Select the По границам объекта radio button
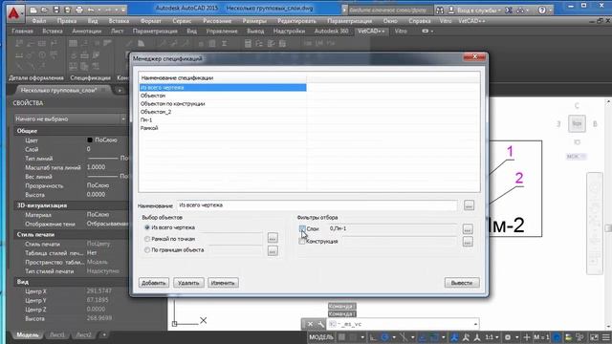612x344 pixels. coord(147,250)
